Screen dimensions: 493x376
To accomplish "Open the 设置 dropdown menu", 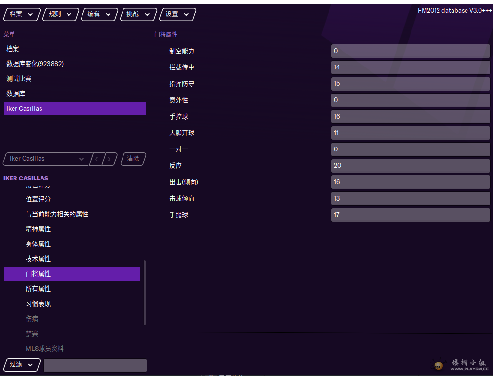I will [177, 14].
